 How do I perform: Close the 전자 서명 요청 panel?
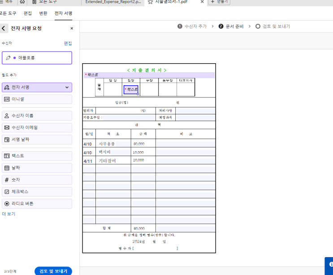click(x=72, y=28)
